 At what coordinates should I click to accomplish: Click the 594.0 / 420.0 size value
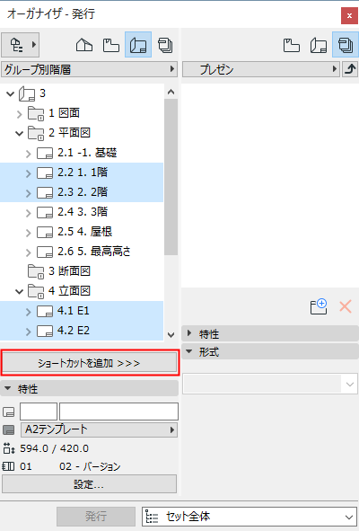point(54,448)
